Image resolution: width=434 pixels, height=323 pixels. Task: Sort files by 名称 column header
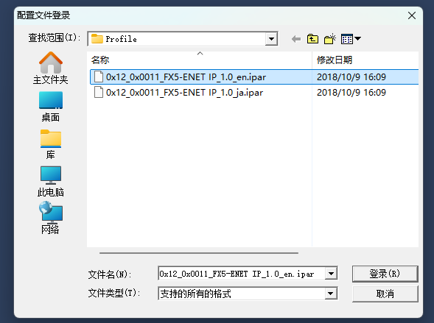click(200, 60)
